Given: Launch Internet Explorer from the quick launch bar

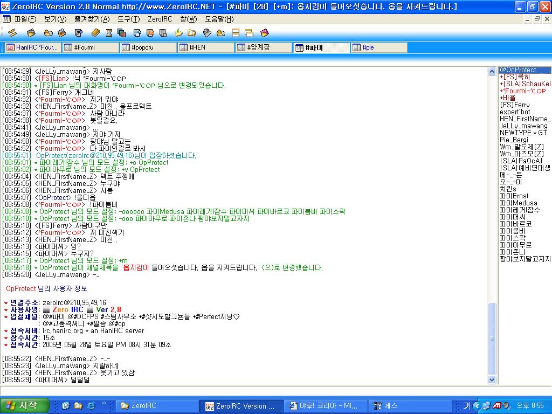Looking at the screenshot, I should pos(91,405).
